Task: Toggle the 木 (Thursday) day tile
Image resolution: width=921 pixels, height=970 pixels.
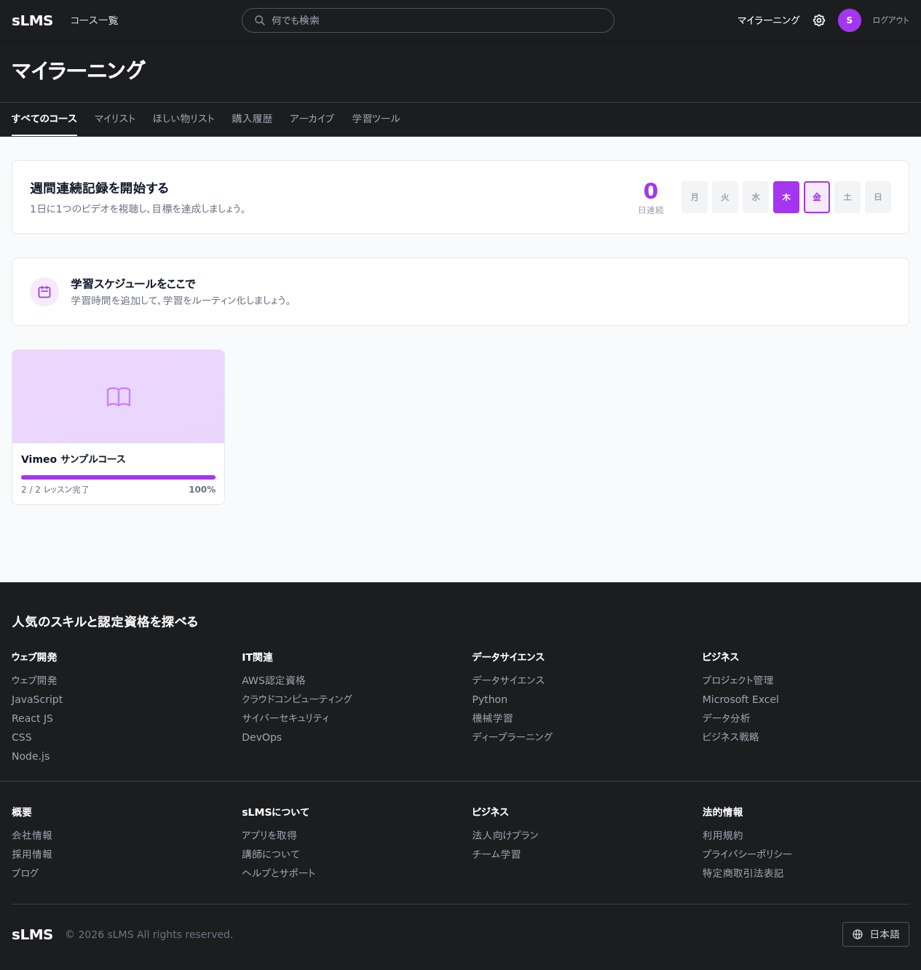Action: tap(786, 197)
